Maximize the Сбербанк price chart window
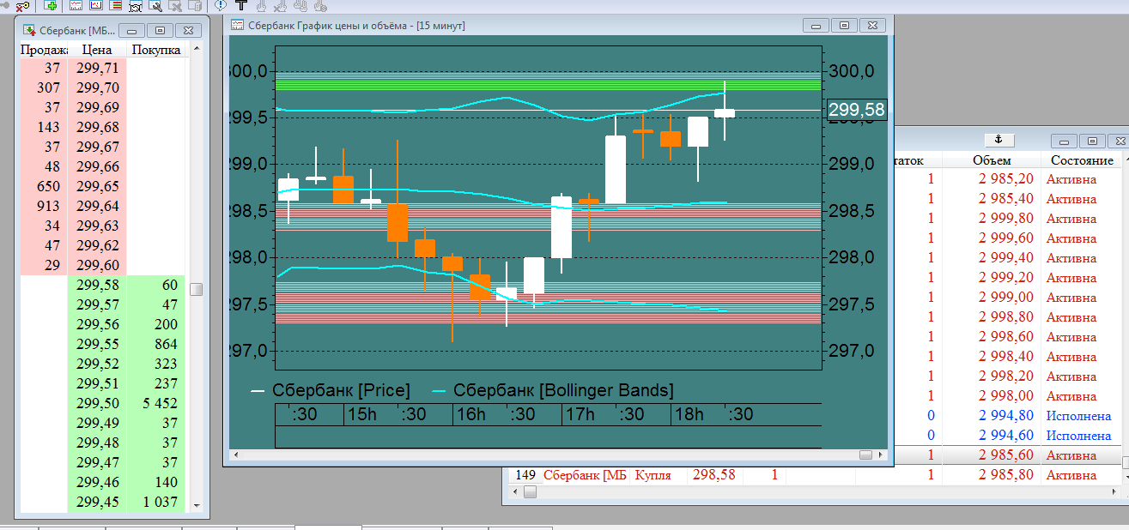Image resolution: width=1129 pixels, height=530 pixels. tap(844, 26)
